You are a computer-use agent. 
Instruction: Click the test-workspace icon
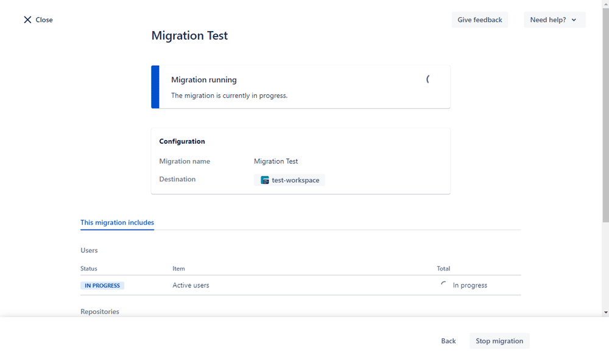click(265, 180)
